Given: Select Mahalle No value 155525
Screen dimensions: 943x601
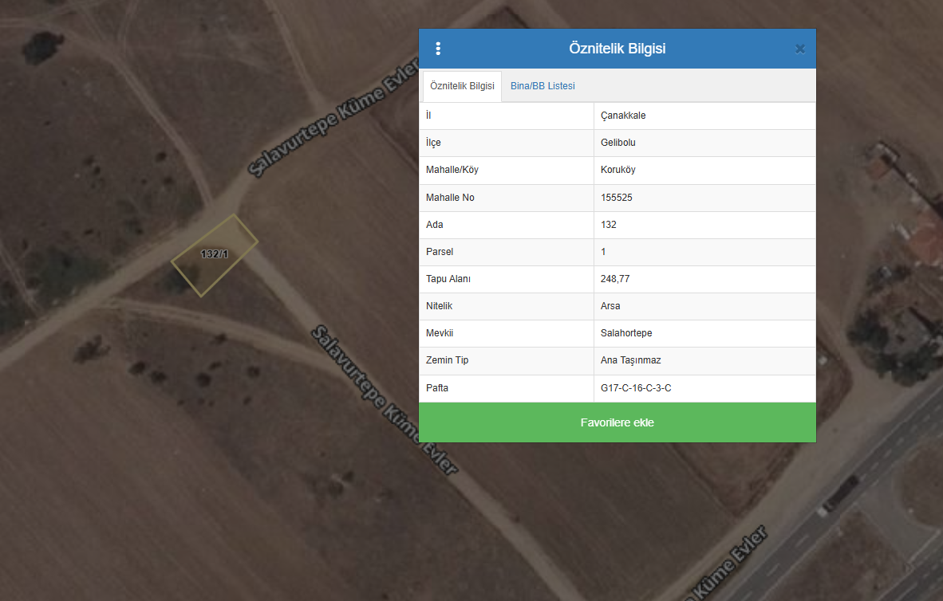Looking at the screenshot, I should pos(617,198).
